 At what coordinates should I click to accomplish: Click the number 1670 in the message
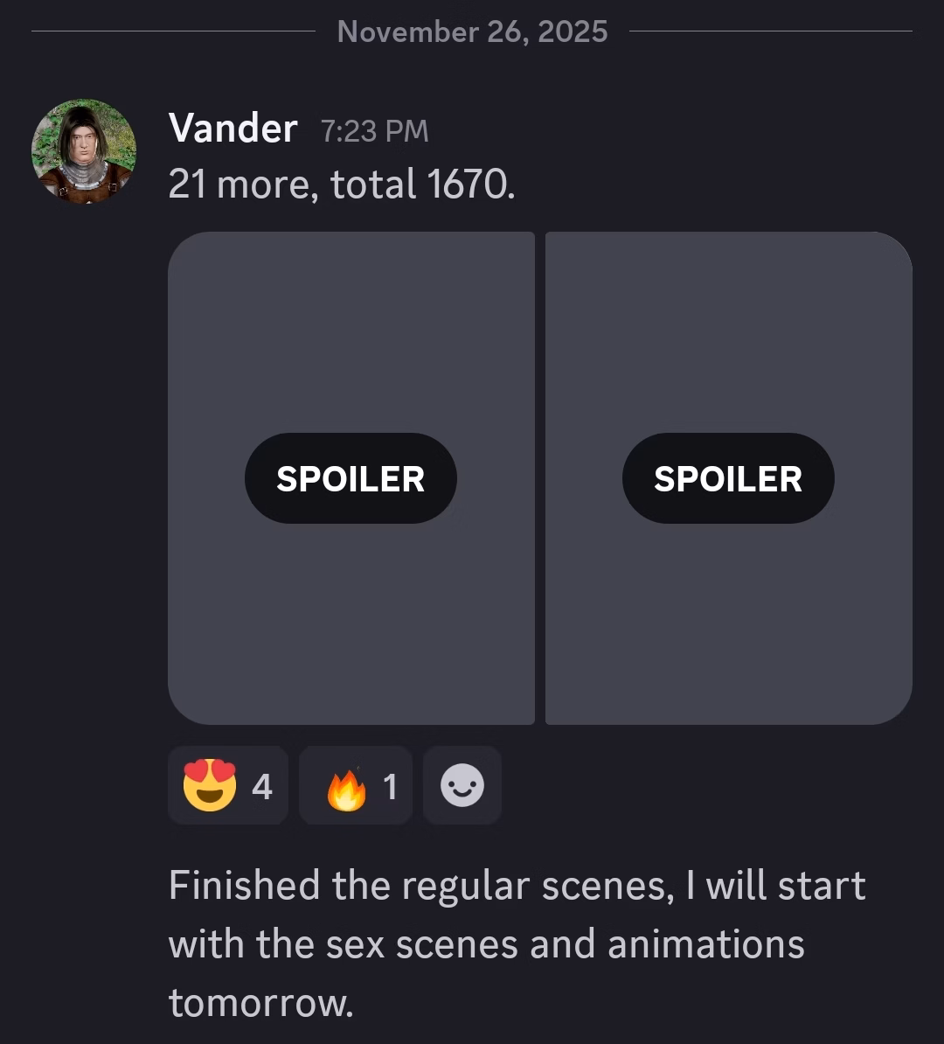[467, 184]
